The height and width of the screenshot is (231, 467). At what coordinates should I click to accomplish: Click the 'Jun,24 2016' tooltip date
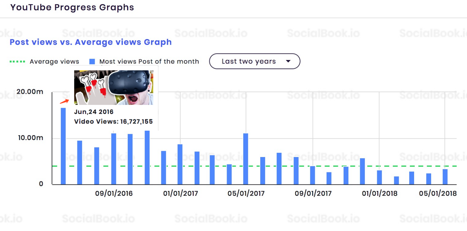point(94,112)
